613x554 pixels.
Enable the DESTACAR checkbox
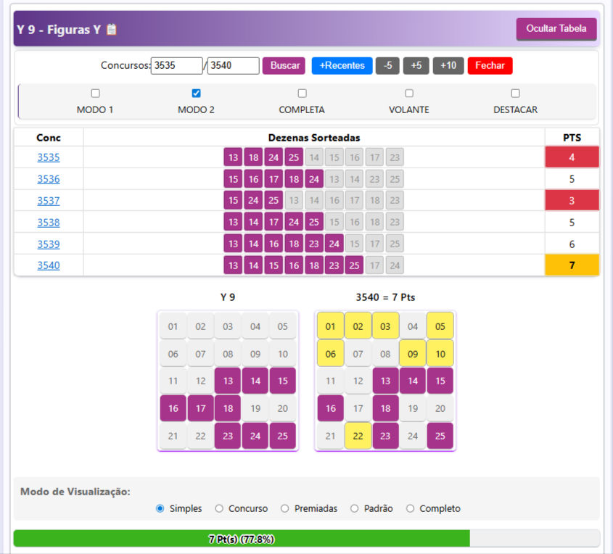click(515, 94)
